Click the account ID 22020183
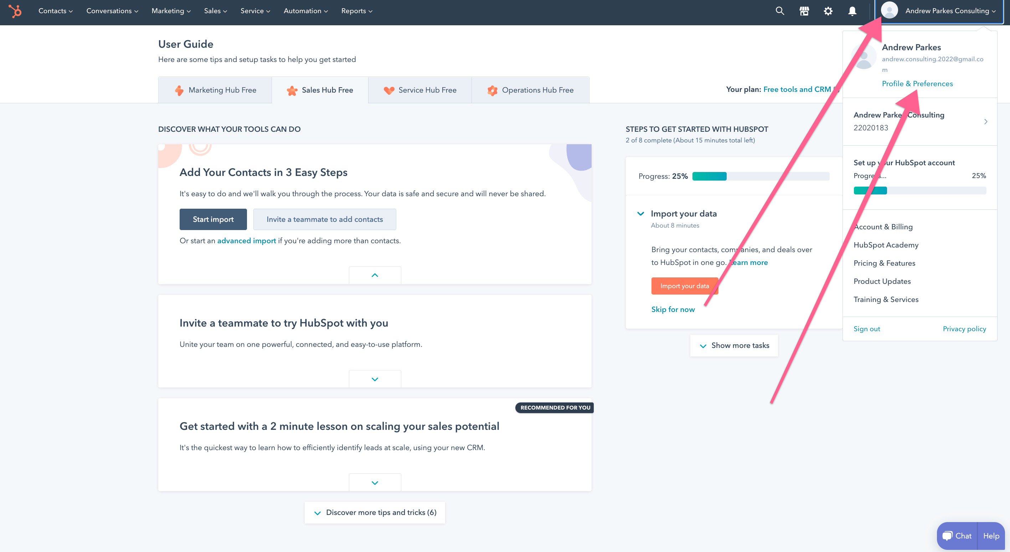The width and height of the screenshot is (1010, 552). coord(871,128)
